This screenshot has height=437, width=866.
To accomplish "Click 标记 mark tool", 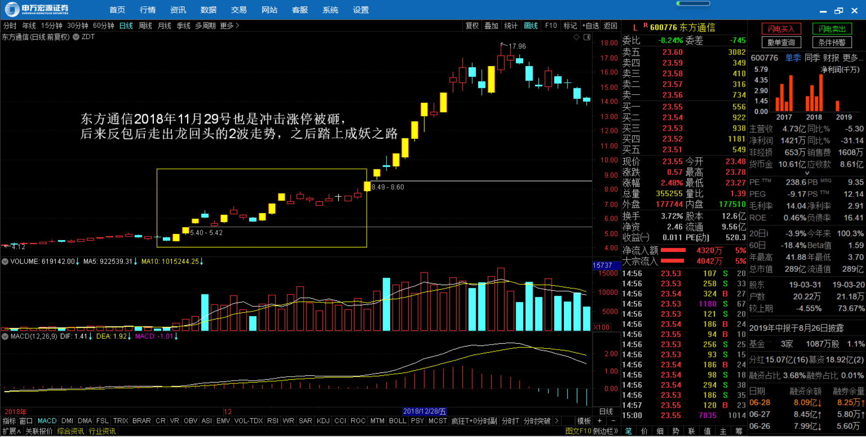I will pos(570,26).
